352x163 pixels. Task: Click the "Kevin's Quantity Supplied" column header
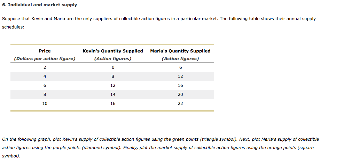click(x=113, y=51)
